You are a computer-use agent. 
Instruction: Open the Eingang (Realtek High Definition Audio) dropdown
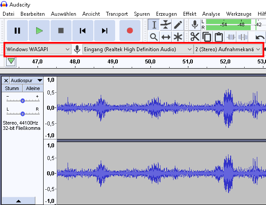[x=138, y=49]
